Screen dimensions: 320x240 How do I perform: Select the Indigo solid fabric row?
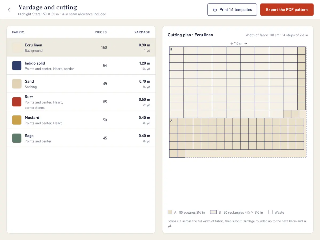(81, 66)
